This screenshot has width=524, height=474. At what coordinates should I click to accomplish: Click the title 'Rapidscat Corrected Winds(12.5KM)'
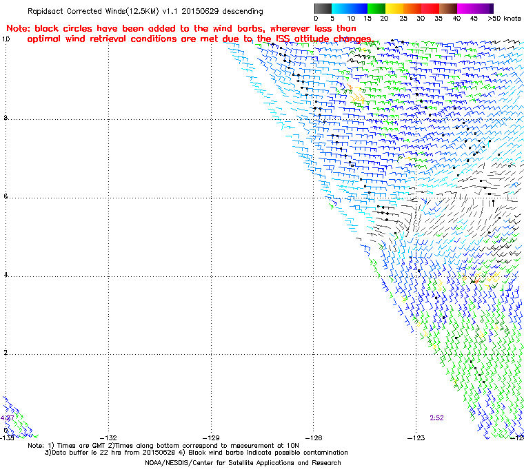coord(93,11)
